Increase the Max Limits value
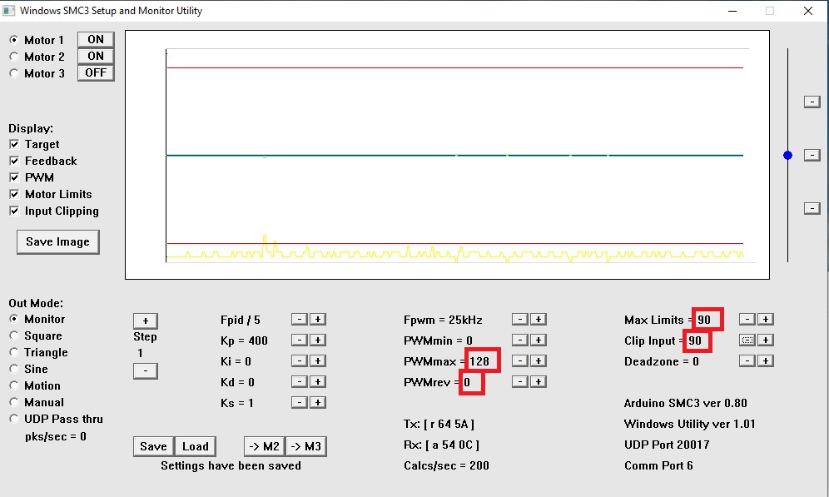Image resolution: width=829 pixels, height=497 pixels. (766, 320)
